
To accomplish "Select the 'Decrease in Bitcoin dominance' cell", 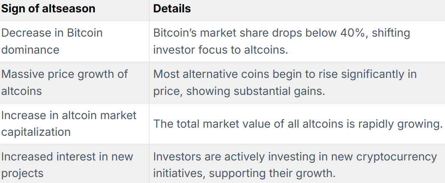I will coord(74,41).
